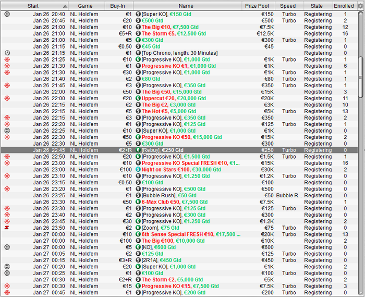365x297 pixels.
Task: Click 9-max badge on 2R1A €450 Gtd
Action: click(138, 260)
